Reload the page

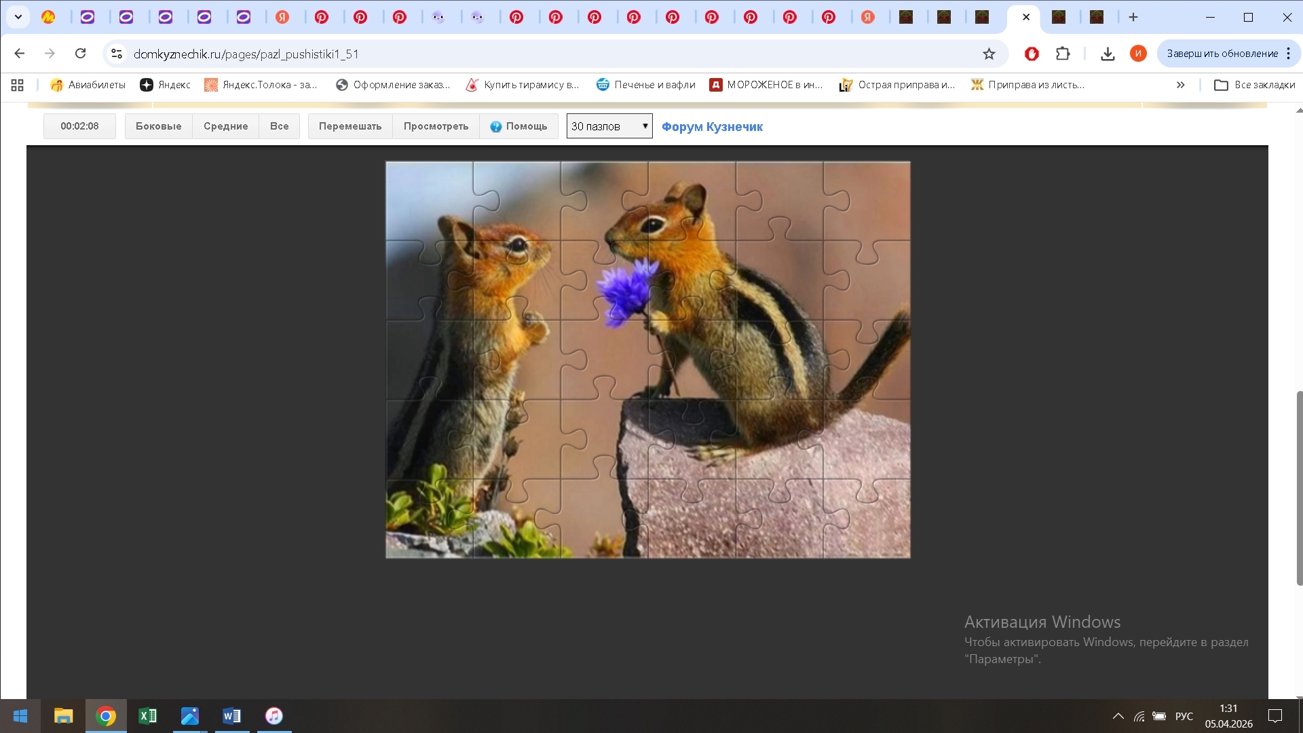pyautogui.click(x=80, y=54)
